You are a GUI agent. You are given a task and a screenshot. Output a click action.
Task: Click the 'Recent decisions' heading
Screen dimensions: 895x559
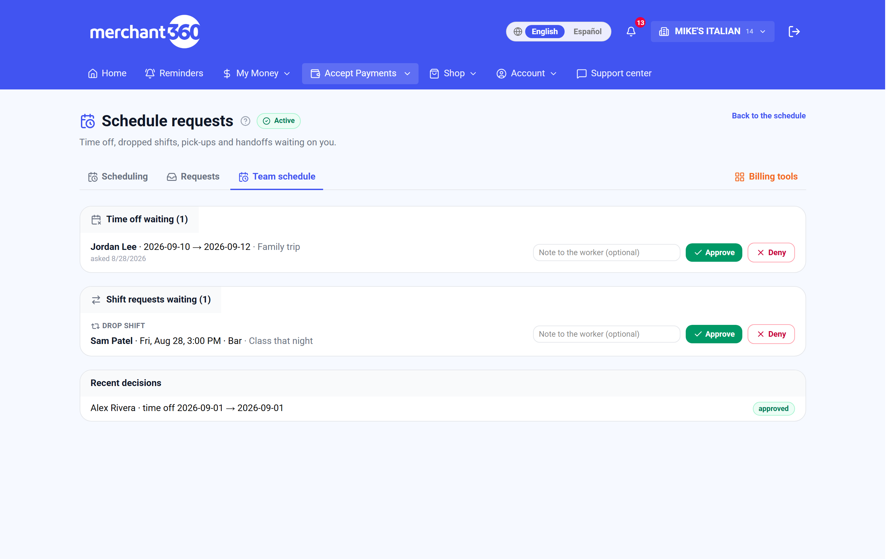point(126,383)
